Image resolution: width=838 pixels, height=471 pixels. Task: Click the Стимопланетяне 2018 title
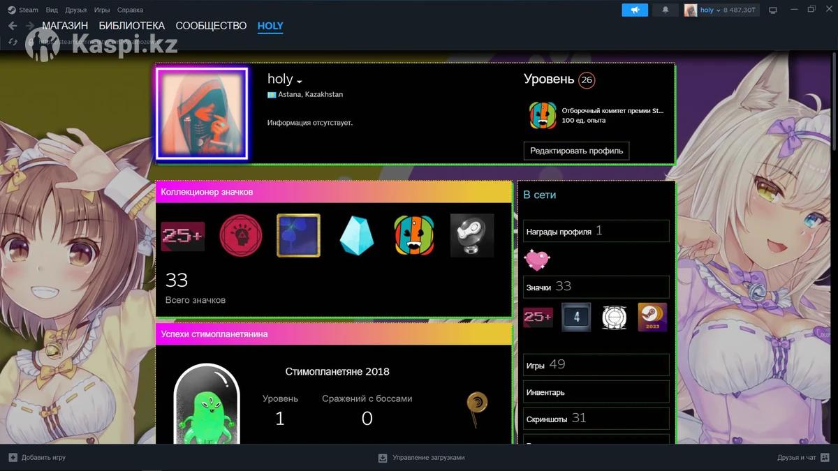point(337,371)
